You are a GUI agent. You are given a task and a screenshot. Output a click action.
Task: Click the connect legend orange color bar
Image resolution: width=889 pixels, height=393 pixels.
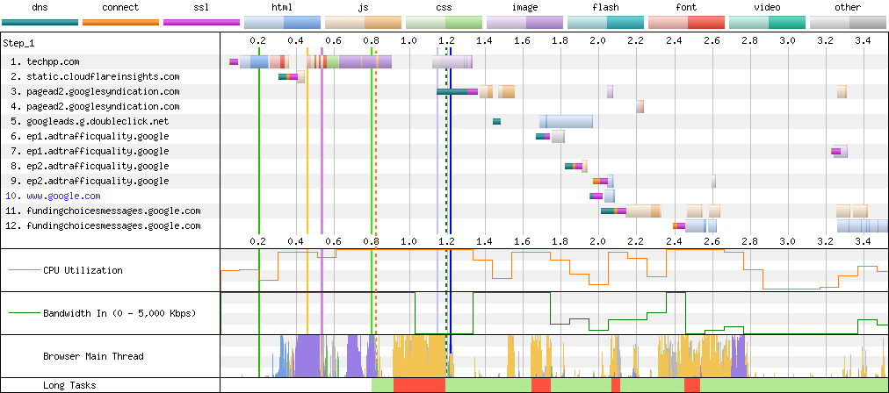(120, 23)
